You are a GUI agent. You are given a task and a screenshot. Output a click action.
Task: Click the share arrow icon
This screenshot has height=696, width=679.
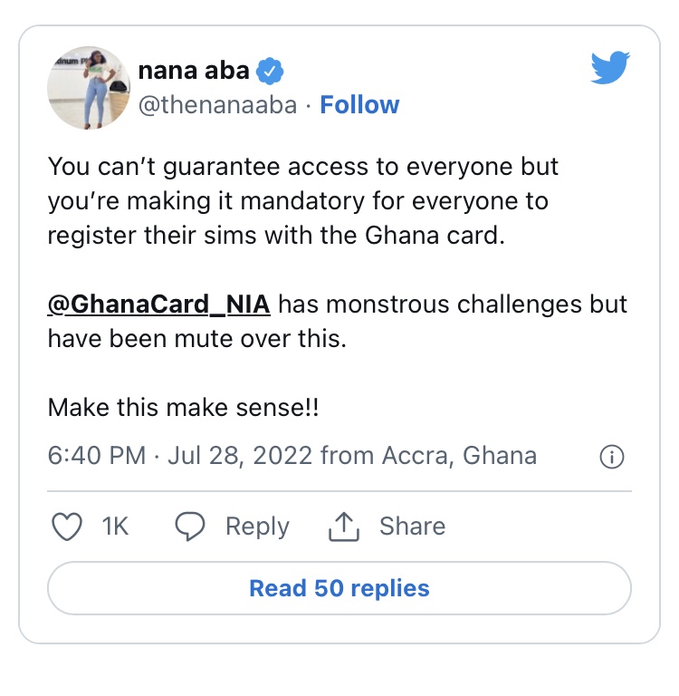click(x=345, y=526)
